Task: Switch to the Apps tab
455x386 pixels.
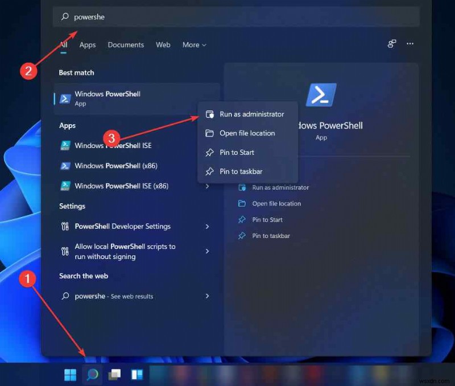Action: tap(87, 45)
